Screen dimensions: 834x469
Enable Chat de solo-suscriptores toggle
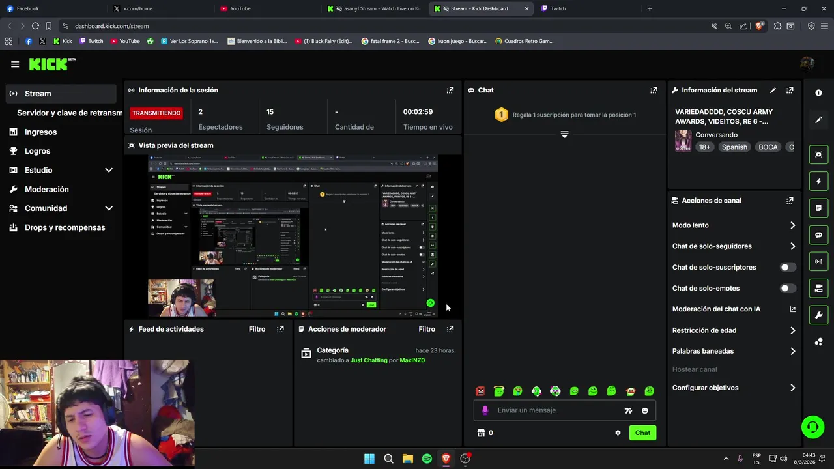click(788, 267)
